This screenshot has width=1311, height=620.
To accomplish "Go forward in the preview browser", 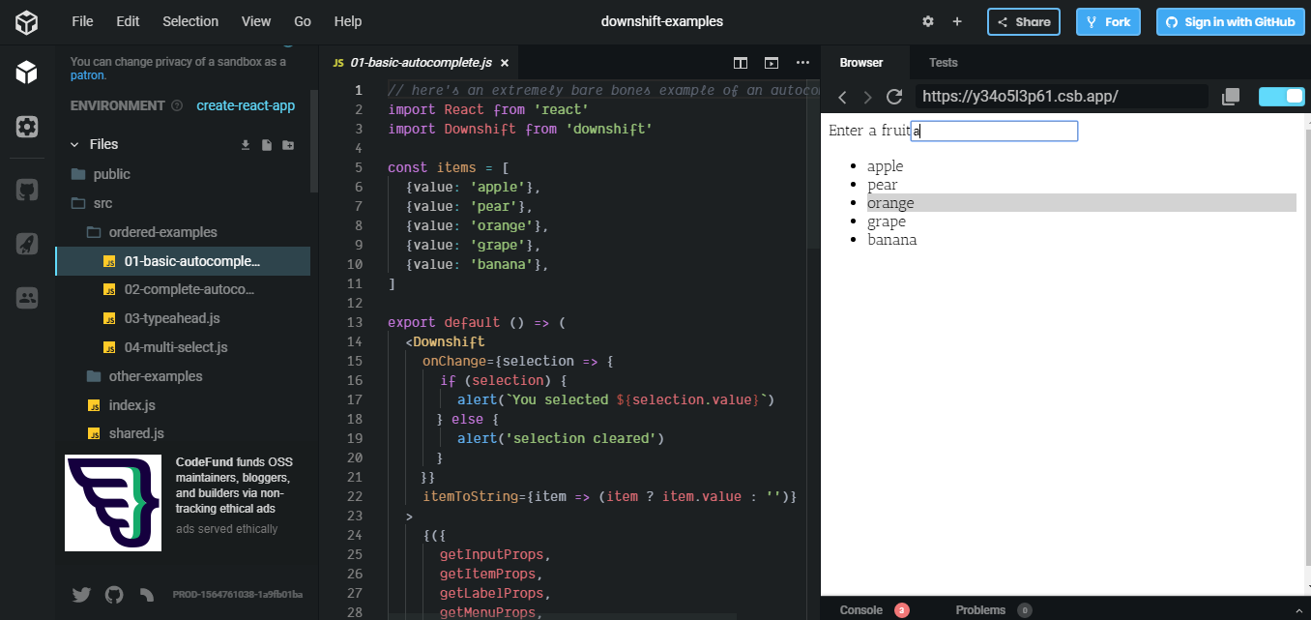I will (867, 97).
